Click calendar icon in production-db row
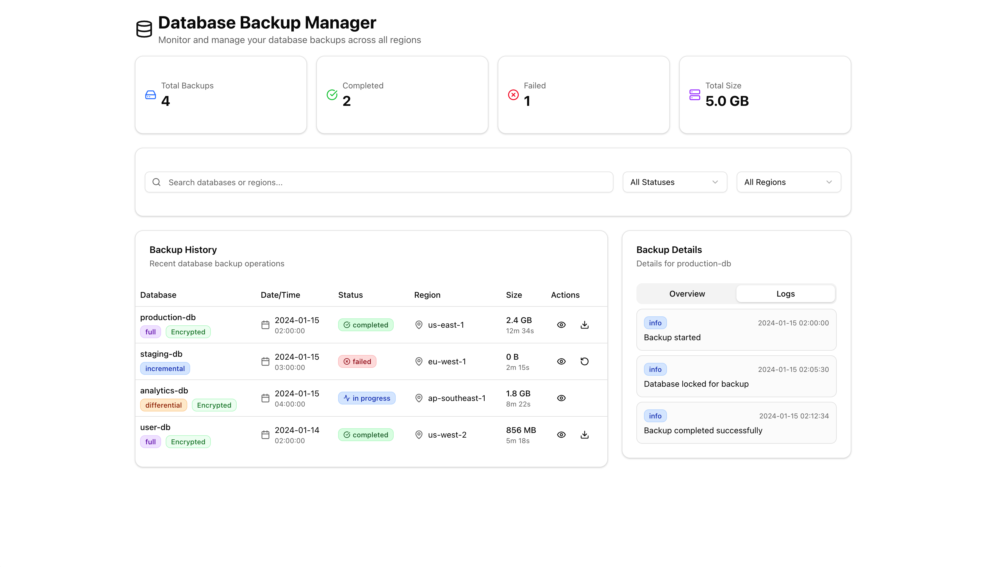 [x=265, y=325]
